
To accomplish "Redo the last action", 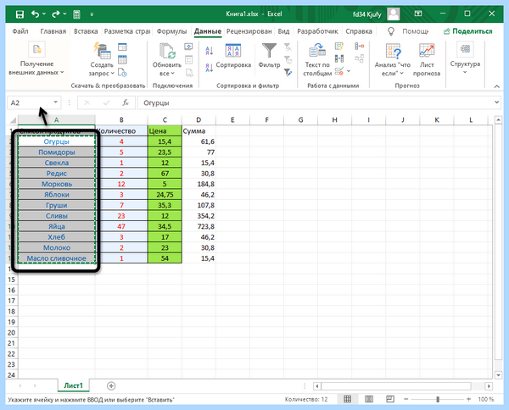I will pos(56,14).
